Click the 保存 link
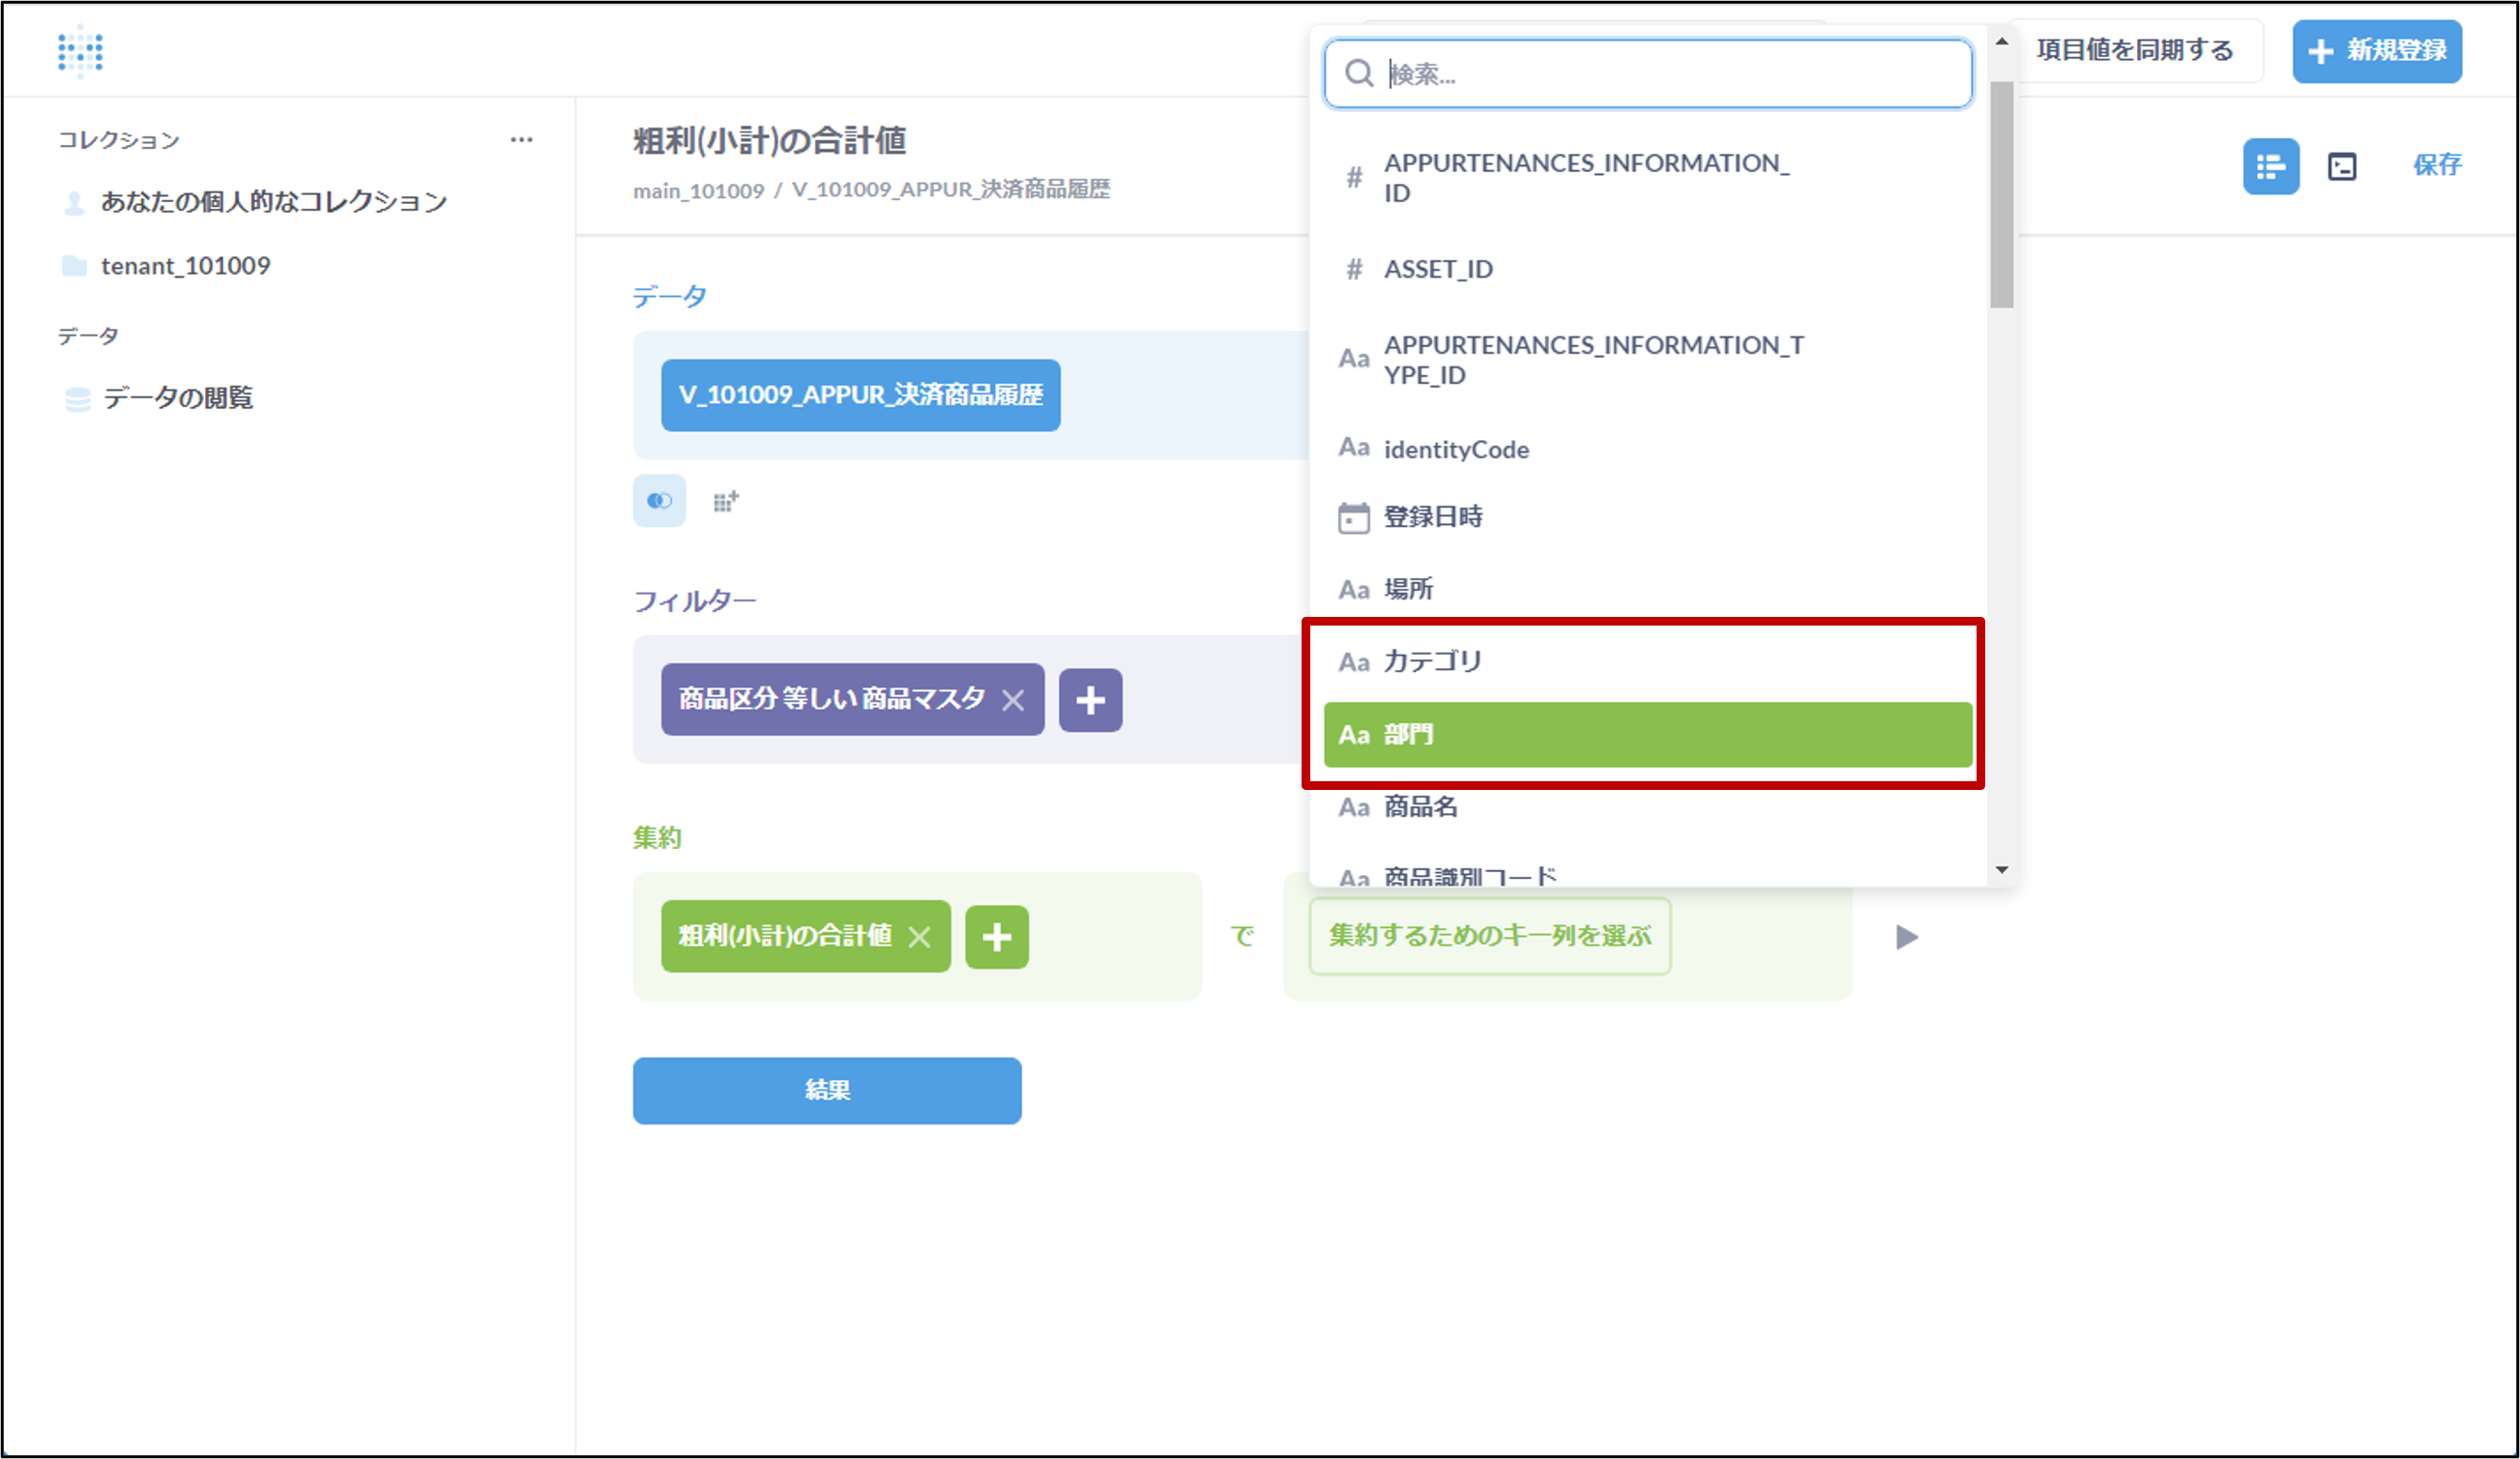Image resolution: width=2520 pixels, height=1459 pixels. [x=2436, y=165]
